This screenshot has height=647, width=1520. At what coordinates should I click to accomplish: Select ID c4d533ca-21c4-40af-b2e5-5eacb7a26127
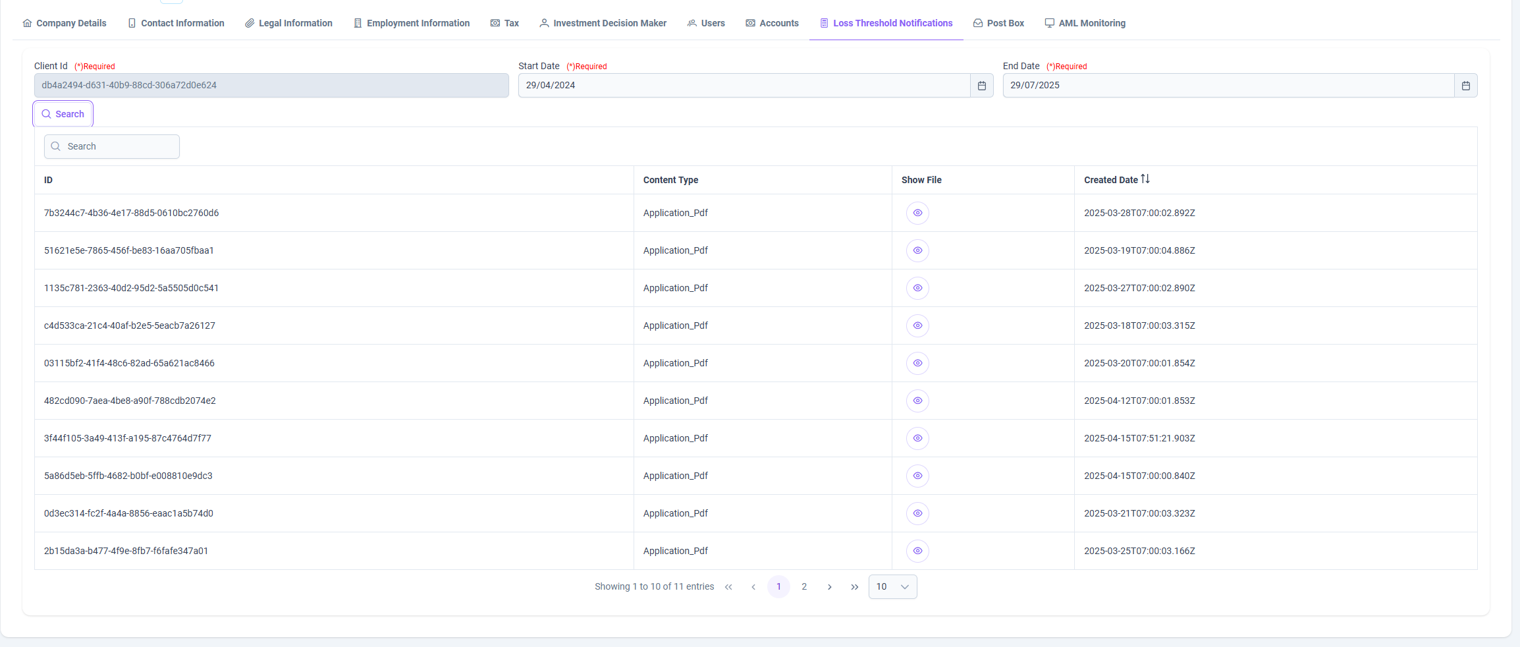[x=130, y=325]
